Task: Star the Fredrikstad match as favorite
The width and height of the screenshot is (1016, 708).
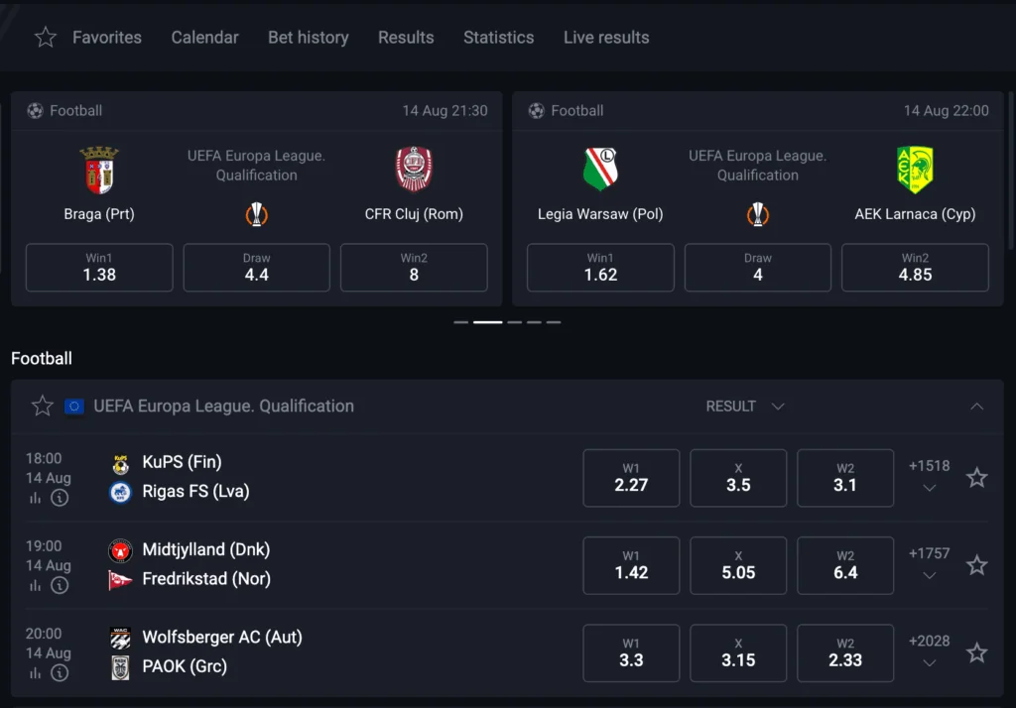Action: click(977, 564)
